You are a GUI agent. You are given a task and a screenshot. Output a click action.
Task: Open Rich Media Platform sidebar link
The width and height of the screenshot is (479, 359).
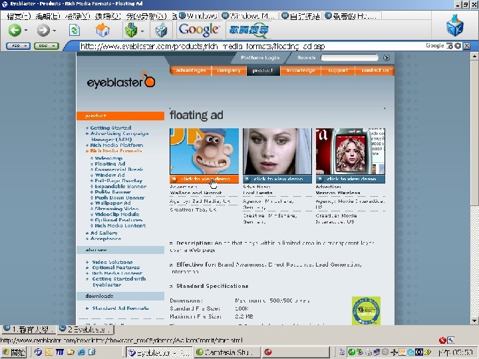116,146
